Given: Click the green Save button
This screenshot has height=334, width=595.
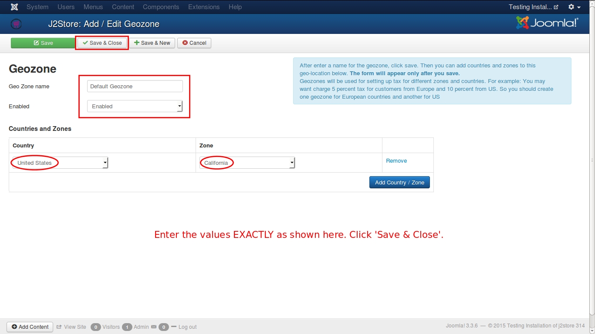Looking at the screenshot, I should click(x=43, y=43).
